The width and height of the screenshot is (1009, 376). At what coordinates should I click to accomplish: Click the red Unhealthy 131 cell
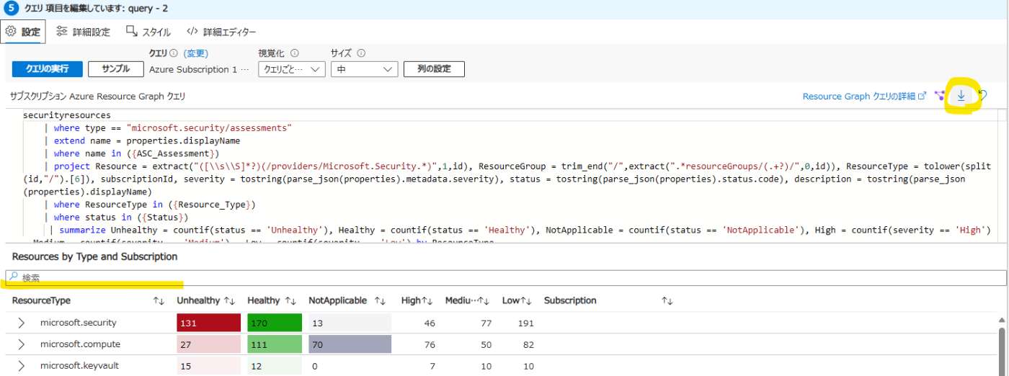(x=208, y=323)
